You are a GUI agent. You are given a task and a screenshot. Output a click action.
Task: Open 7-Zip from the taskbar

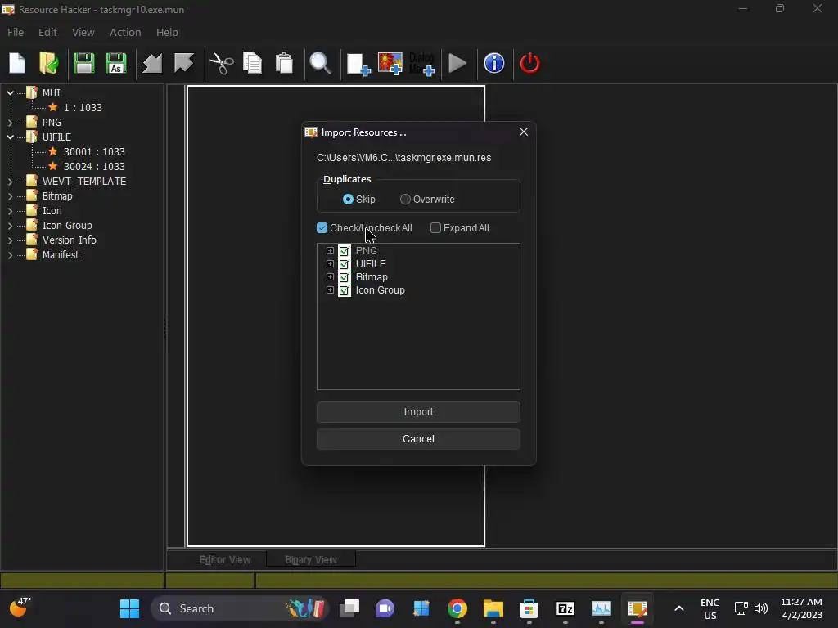click(x=565, y=608)
